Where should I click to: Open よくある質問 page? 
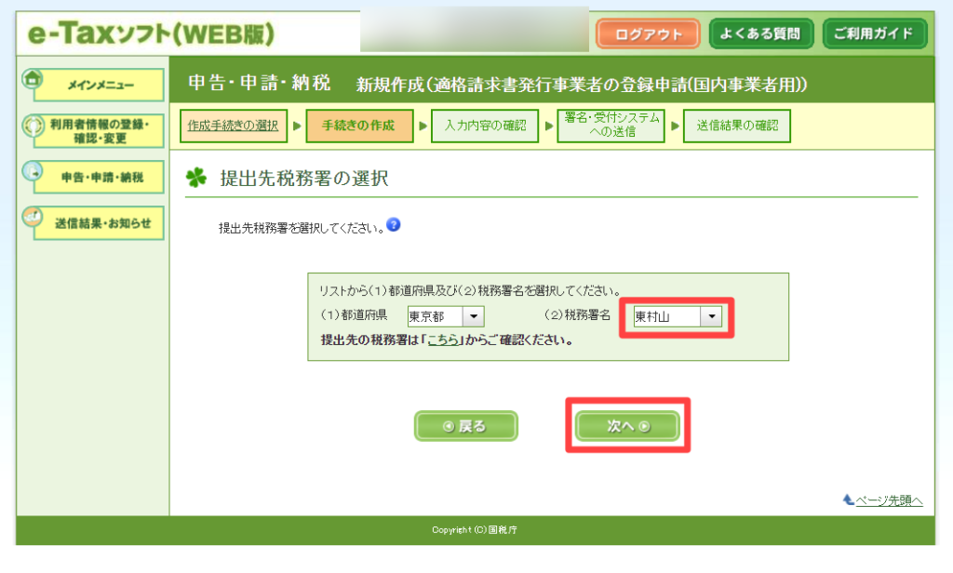(x=761, y=34)
